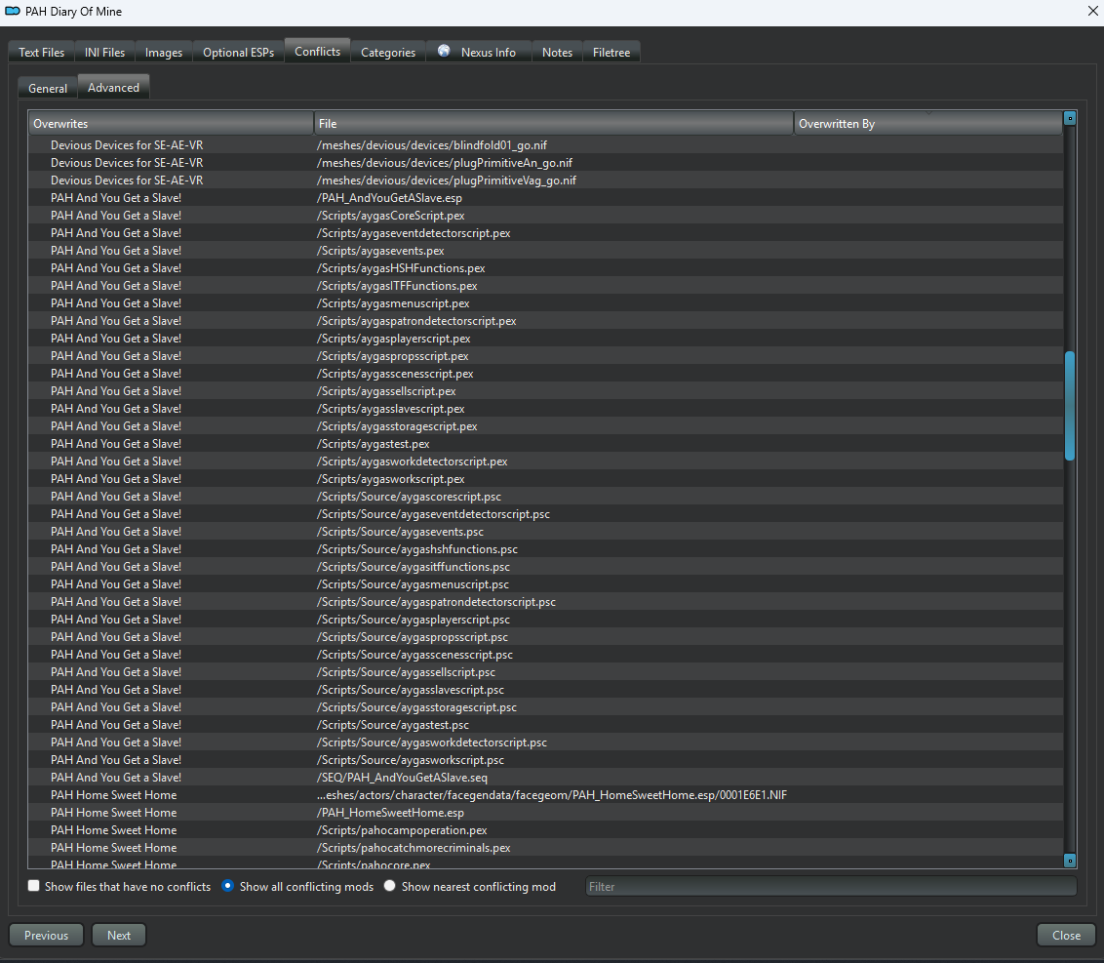The width and height of the screenshot is (1104, 963).
Task: Select the plugPrimitiveAn_go.nif row
Action: [x=546, y=163]
